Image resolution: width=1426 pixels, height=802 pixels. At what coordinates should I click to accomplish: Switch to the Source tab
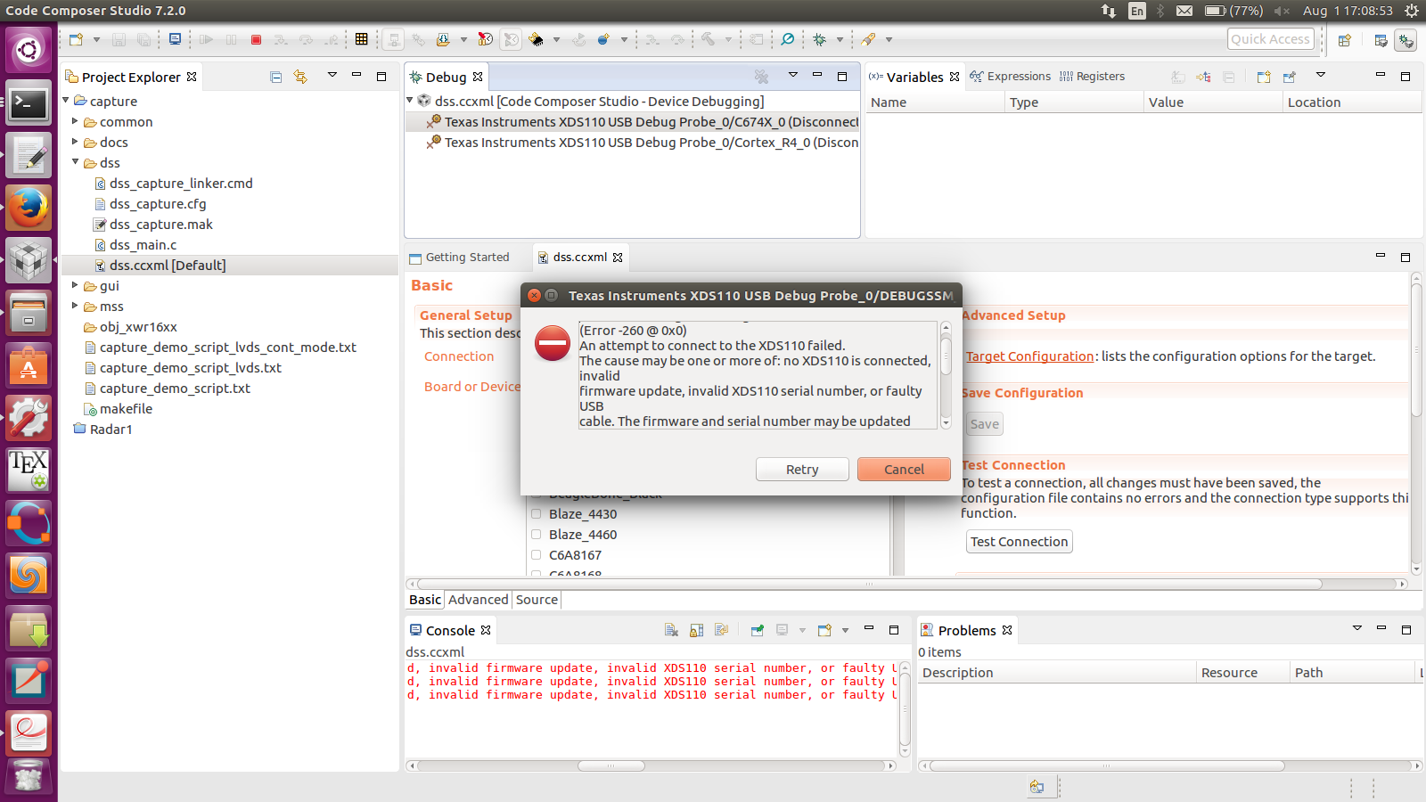click(537, 600)
